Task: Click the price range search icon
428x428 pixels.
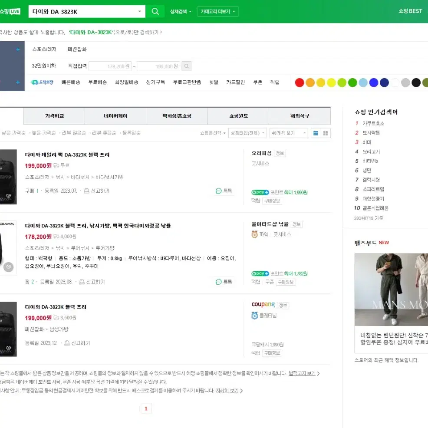Action: (x=186, y=66)
